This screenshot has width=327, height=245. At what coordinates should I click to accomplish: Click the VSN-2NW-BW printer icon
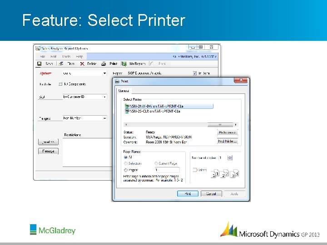tap(127, 106)
